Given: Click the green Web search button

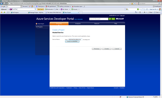Looking at the screenshot, I should [x=113, y=19].
